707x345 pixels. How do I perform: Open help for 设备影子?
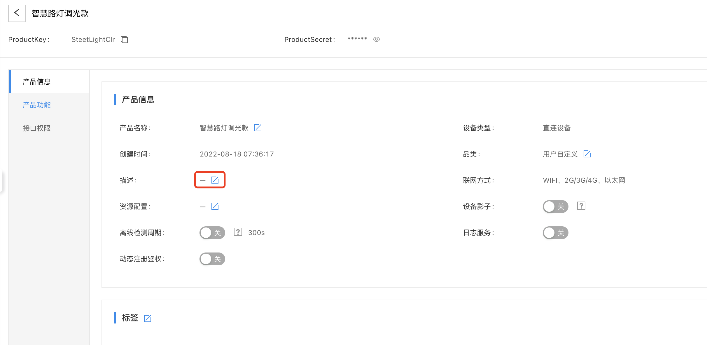(581, 206)
